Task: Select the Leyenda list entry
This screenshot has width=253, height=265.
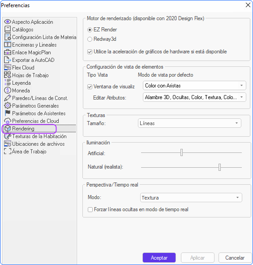Action: pyautogui.click(x=21, y=83)
